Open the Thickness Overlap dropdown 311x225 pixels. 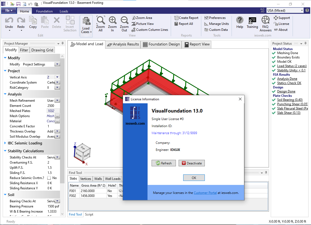(57, 131)
